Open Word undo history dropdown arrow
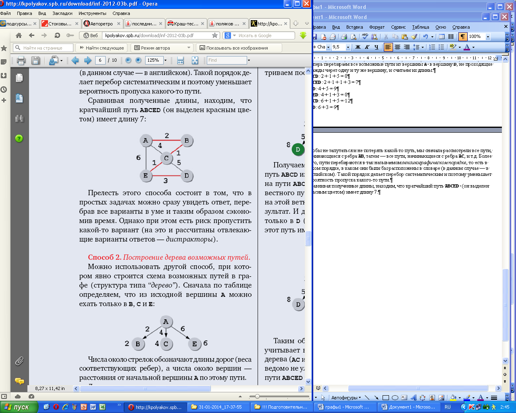 (x=432, y=37)
